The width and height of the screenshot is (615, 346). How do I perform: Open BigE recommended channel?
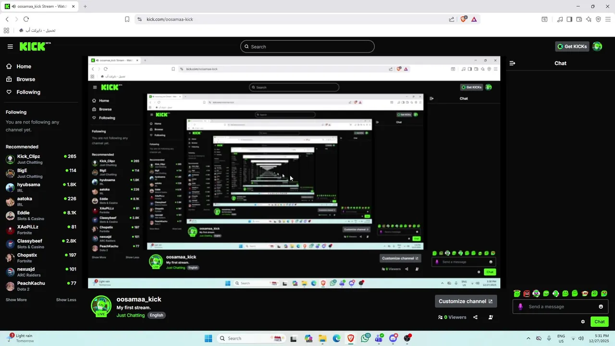tap(41, 173)
